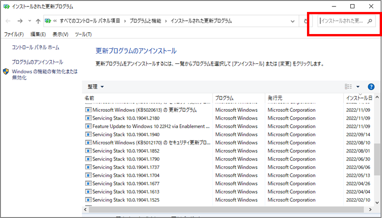This screenshot has height=218, width=382.
Task: Click the icon of Servicing Stack 10.0.19041.1613
Action: point(88,191)
